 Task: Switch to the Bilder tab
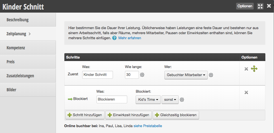(x=28, y=90)
